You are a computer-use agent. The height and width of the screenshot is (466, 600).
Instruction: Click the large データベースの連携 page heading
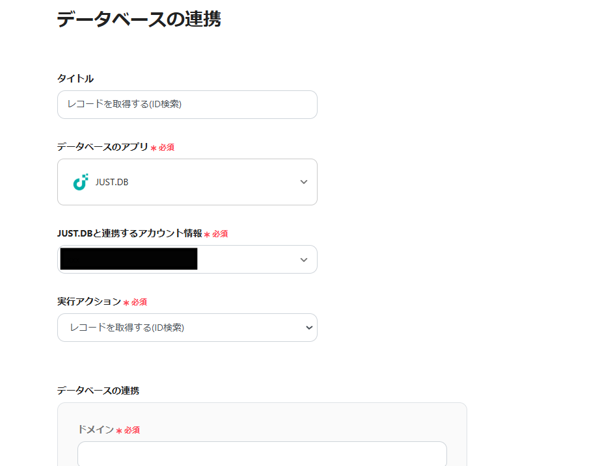pos(139,19)
